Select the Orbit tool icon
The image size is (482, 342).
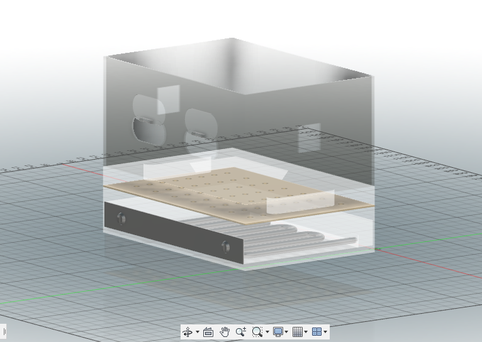coord(188,332)
